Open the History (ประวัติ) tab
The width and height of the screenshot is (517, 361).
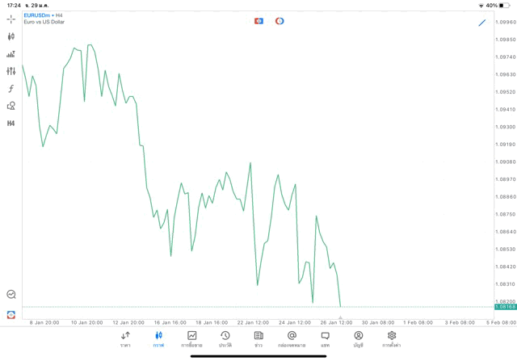225,339
